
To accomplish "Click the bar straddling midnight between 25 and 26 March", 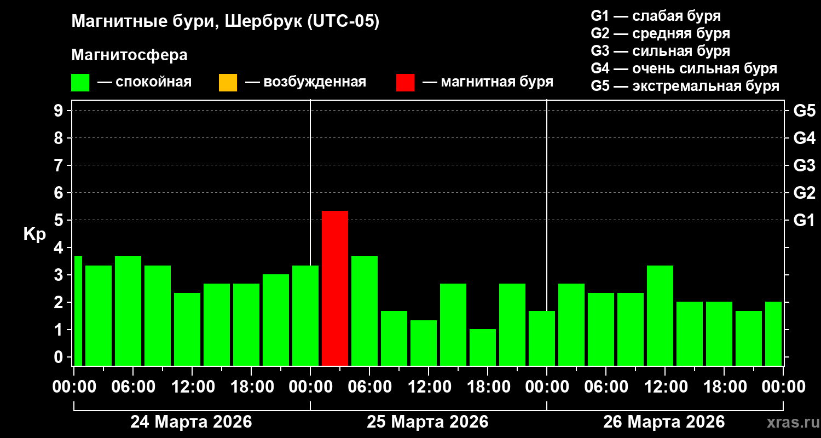I will [542, 338].
